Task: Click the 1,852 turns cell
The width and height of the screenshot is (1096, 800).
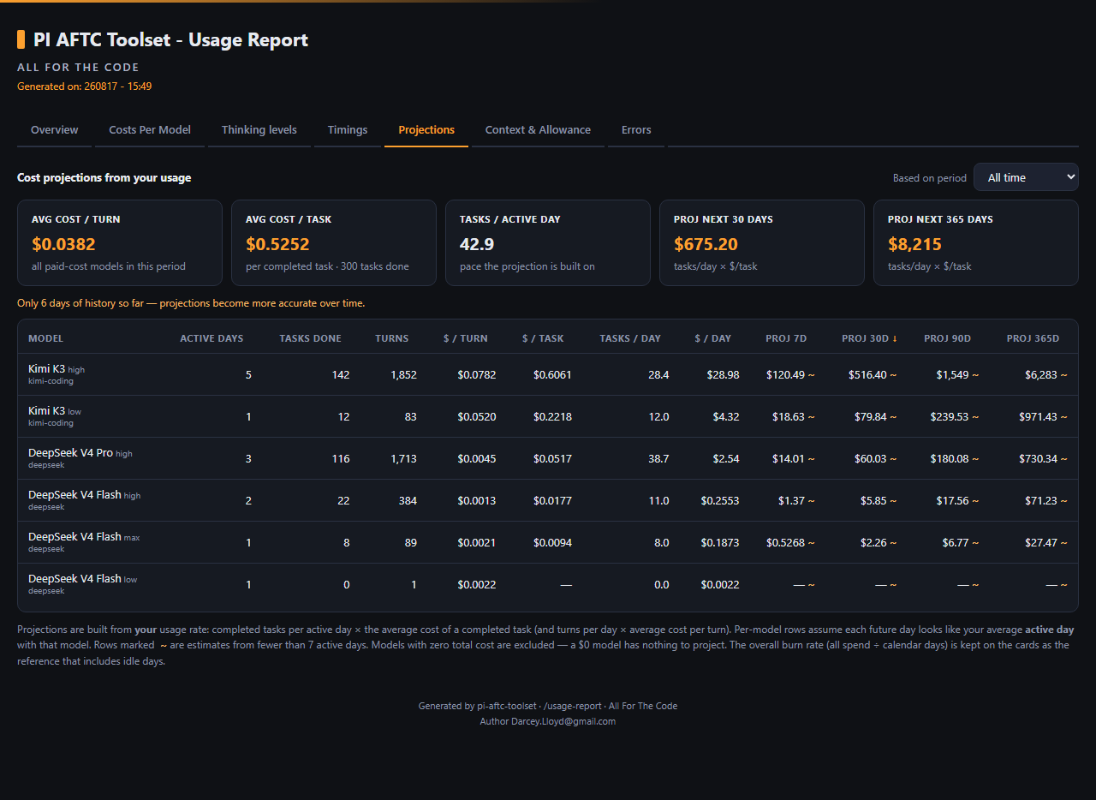Action: (403, 374)
